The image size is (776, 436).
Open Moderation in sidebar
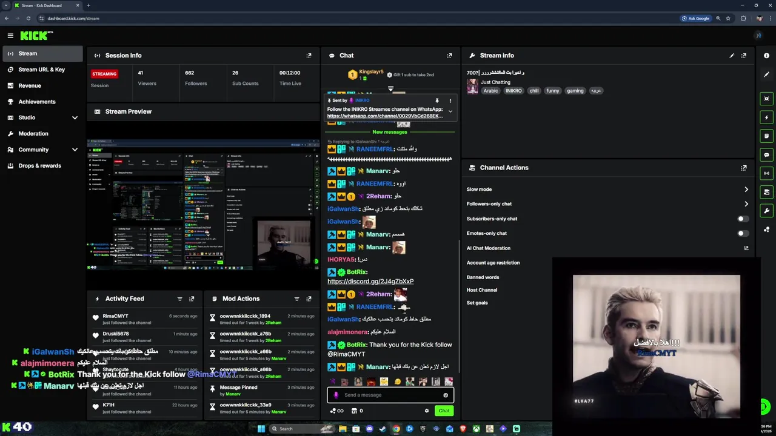coord(42,133)
